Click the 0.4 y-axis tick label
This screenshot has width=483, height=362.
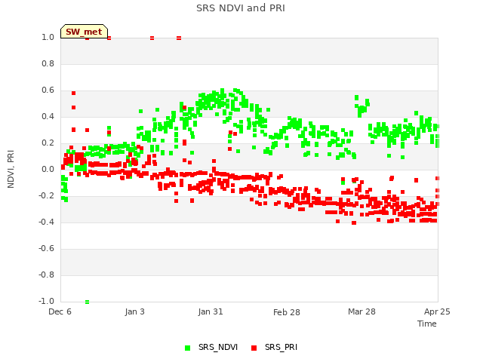click(48, 116)
